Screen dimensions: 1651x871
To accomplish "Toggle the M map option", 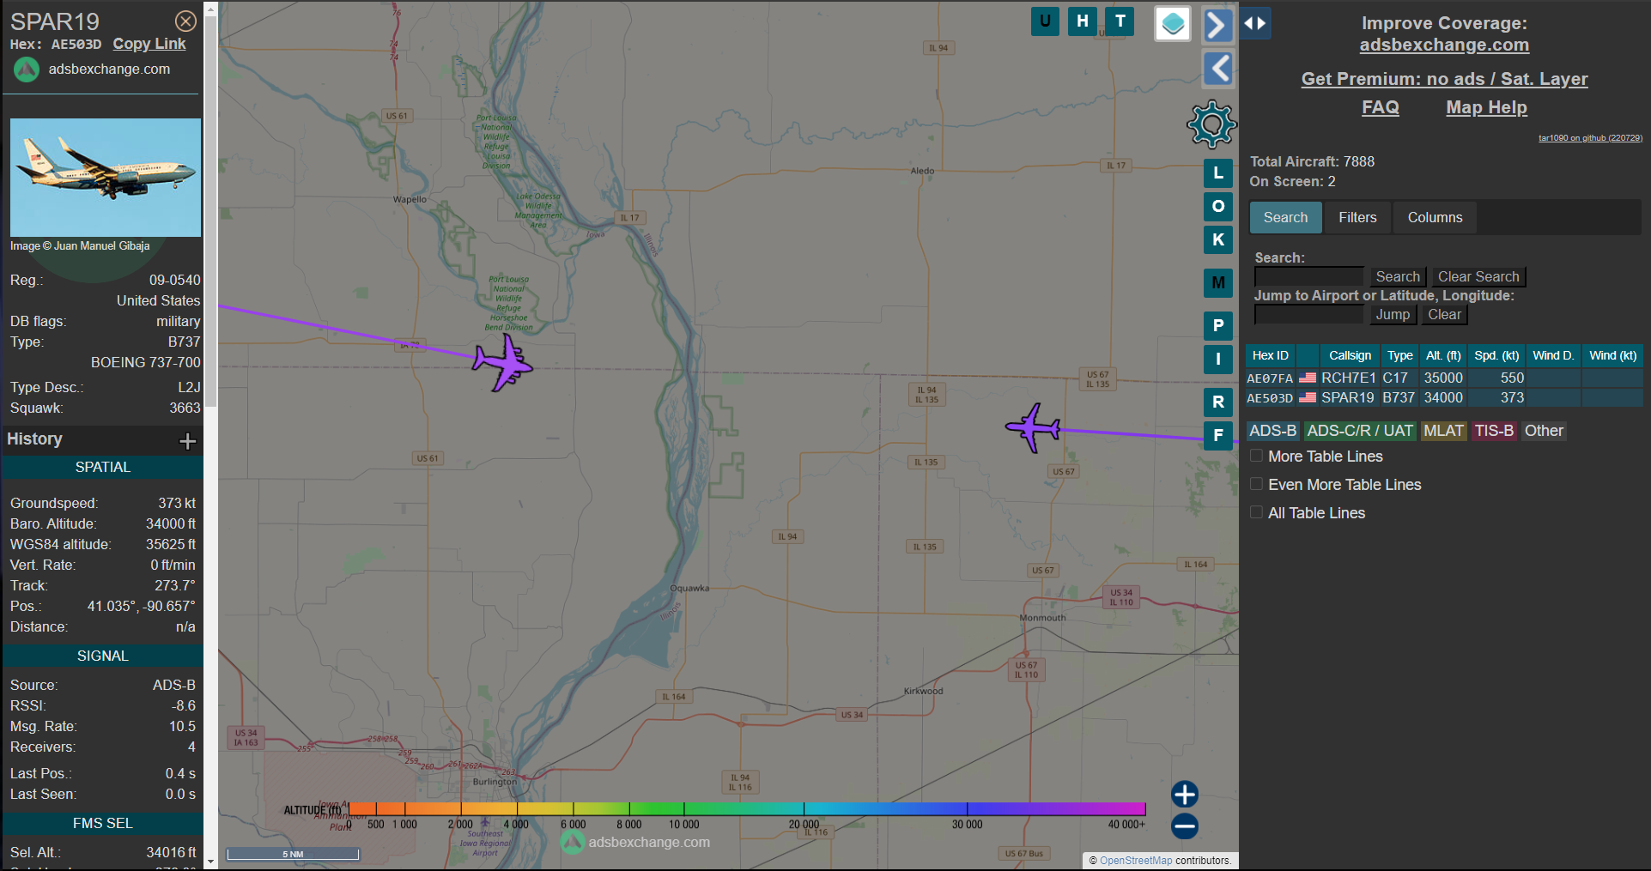I will click(x=1217, y=283).
